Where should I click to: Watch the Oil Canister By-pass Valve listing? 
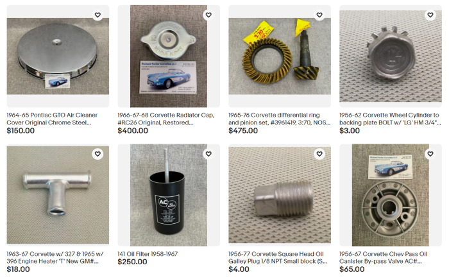coord(430,154)
